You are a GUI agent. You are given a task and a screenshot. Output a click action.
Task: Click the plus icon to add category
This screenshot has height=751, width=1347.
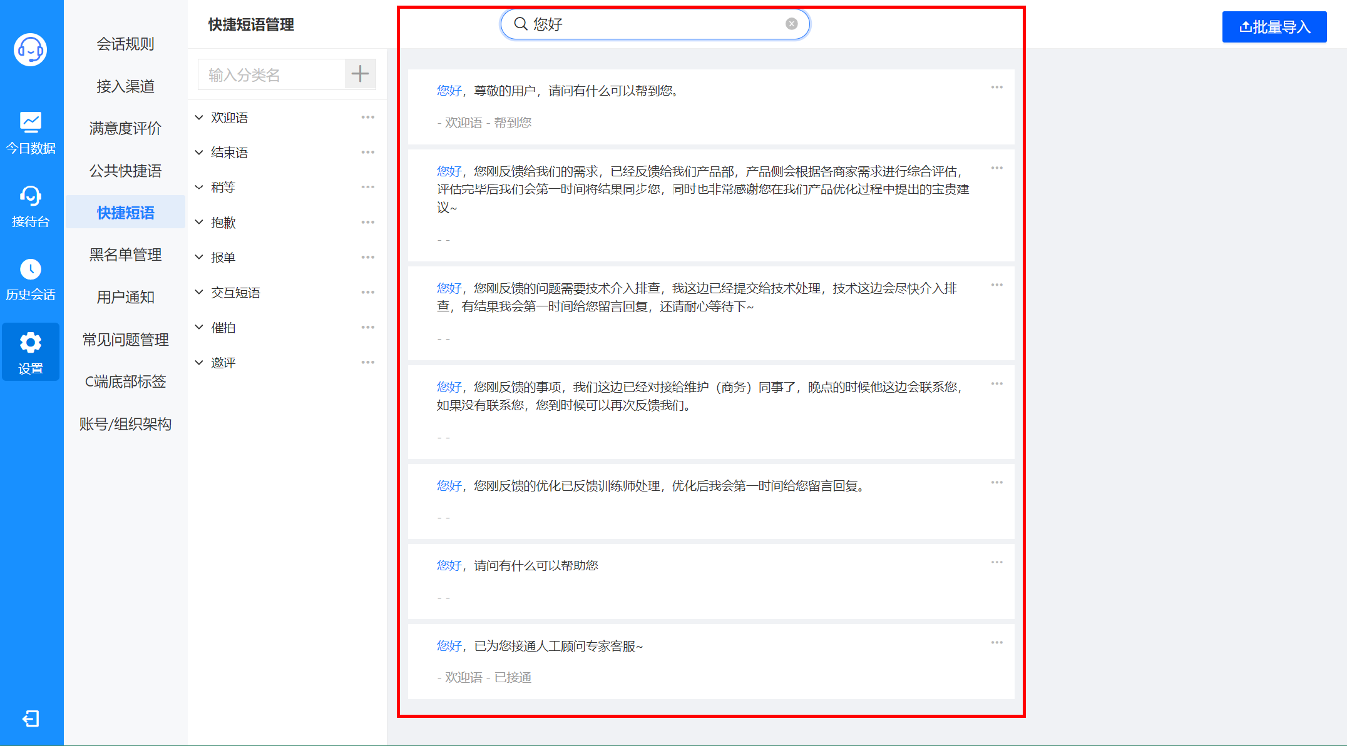[x=360, y=74]
